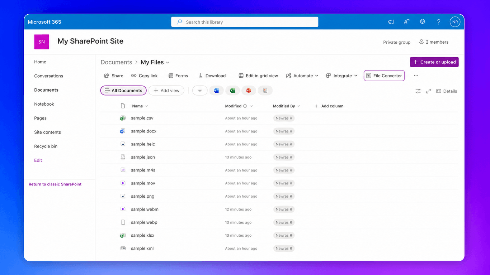Filter by PDF files pill

pyautogui.click(x=265, y=91)
